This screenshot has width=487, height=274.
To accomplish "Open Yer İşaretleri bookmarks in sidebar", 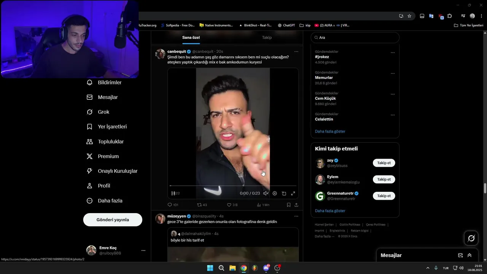I will 107,127.
